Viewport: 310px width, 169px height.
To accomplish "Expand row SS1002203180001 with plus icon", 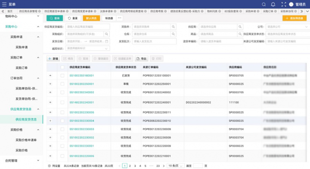I will coord(50,75).
